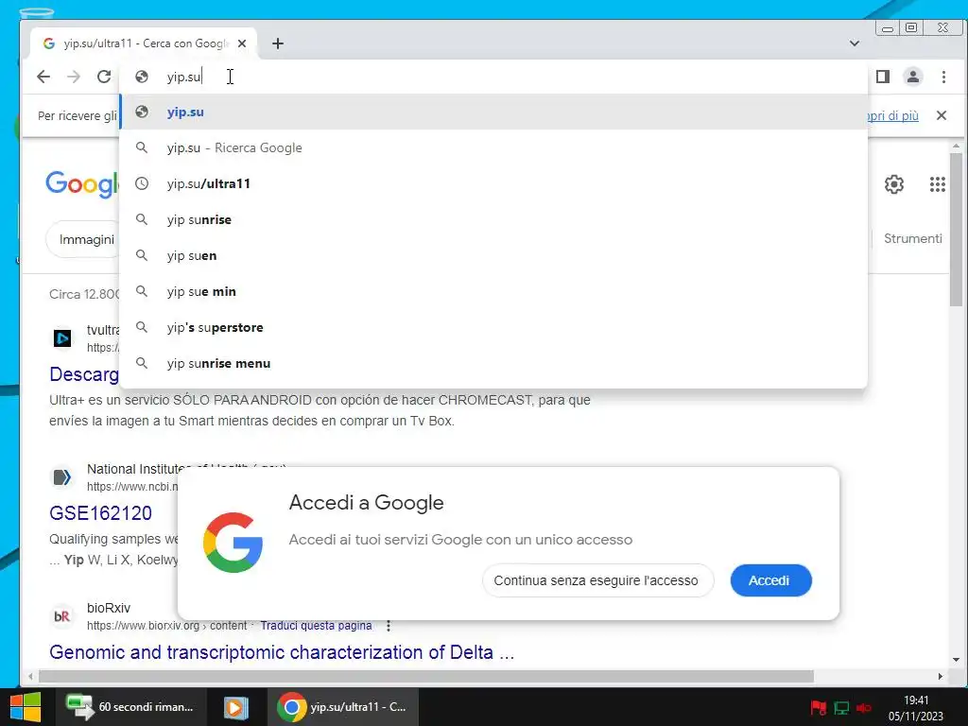Click 'Traduci questa pagina' link

316,626
